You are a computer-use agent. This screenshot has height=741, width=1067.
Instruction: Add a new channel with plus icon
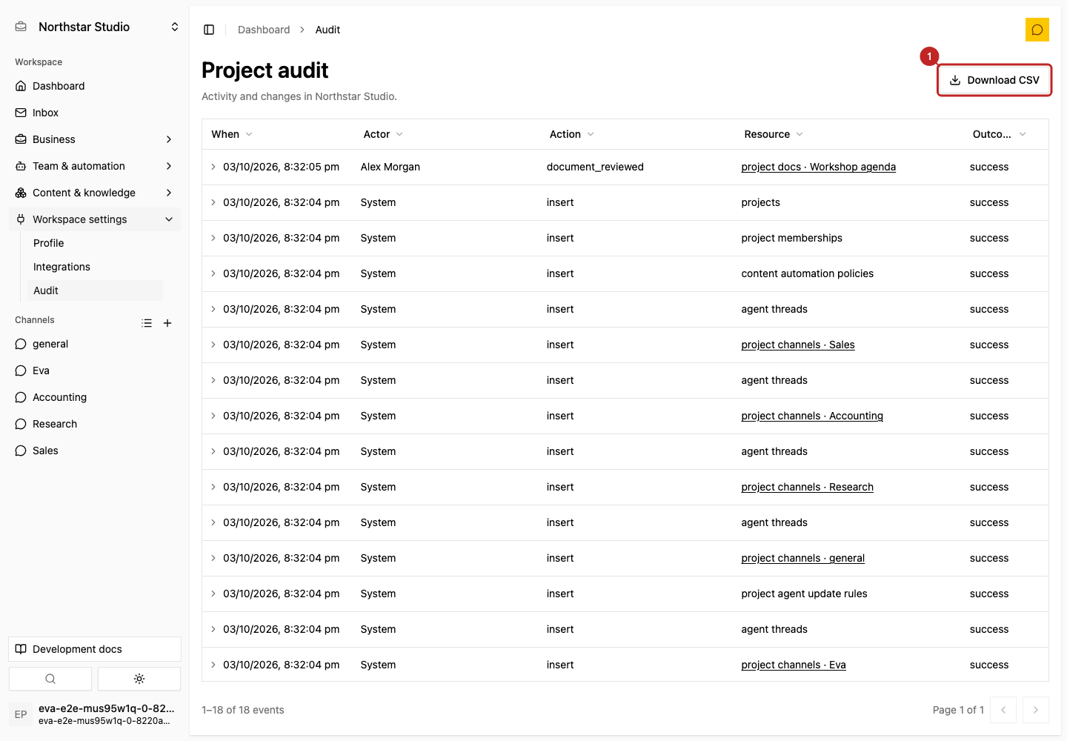pos(167,323)
